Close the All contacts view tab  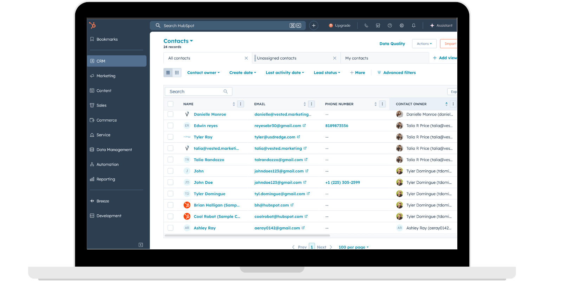pos(246,58)
